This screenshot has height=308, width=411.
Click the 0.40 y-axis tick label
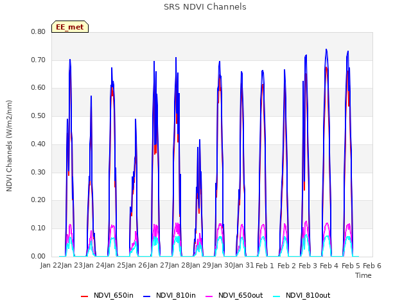coord(39,144)
